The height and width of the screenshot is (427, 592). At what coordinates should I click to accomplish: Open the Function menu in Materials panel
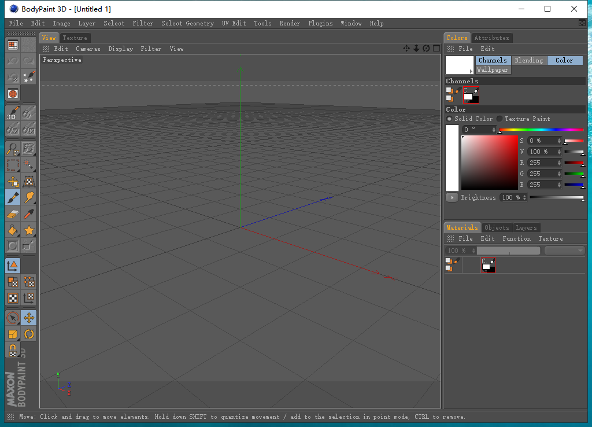point(516,238)
